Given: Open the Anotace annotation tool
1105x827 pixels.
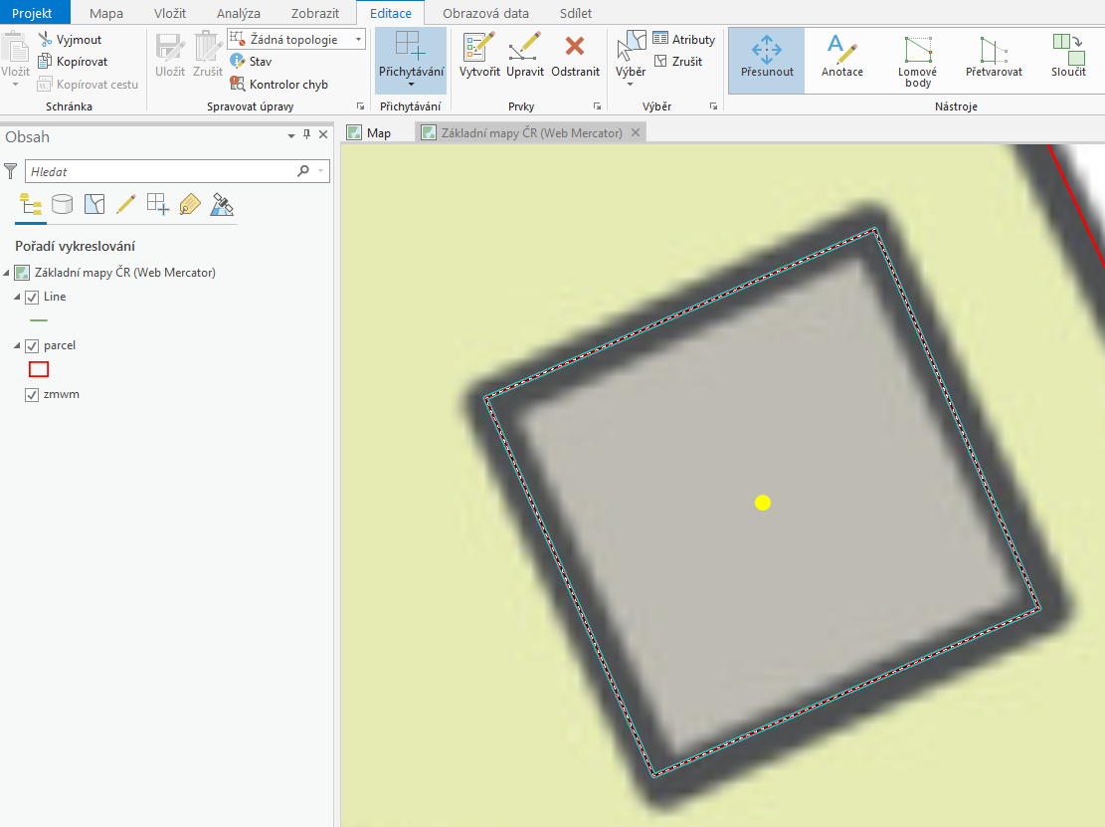Looking at the screenshot, I should (842, 57).
